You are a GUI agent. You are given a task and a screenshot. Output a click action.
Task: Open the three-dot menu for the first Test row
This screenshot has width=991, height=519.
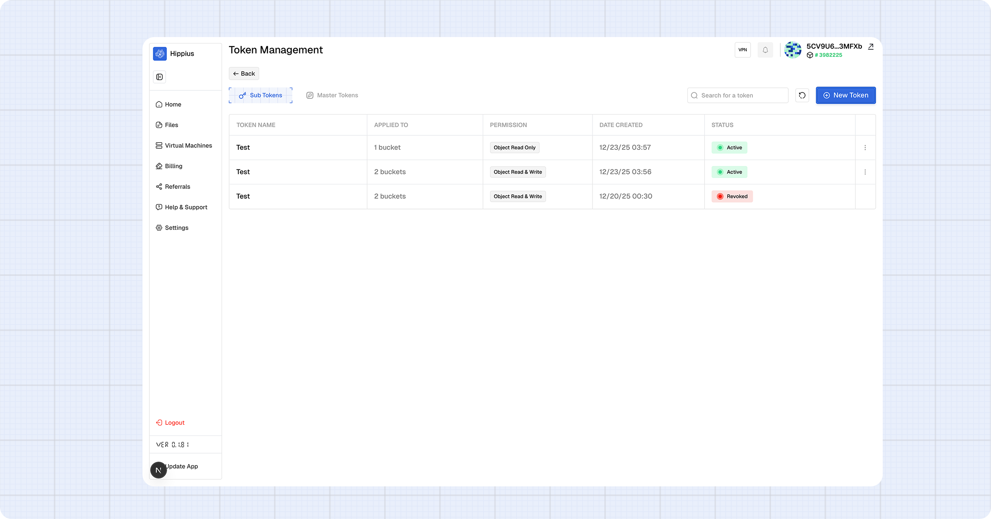coord(865,147)
